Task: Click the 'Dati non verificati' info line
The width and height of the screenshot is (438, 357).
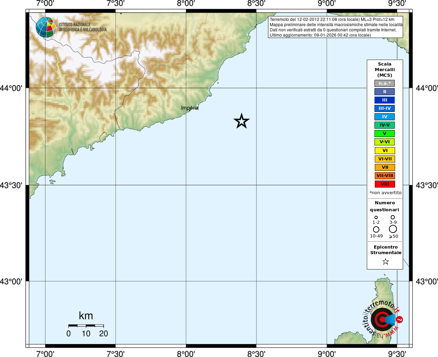Action: pyautogui.click(x=333, y=30)
